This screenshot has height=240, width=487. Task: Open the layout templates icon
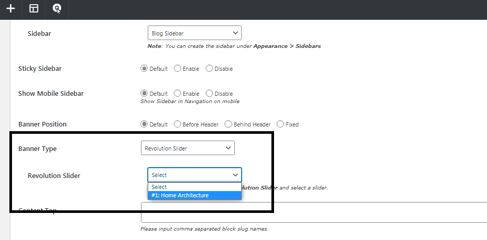pos(34,9)
